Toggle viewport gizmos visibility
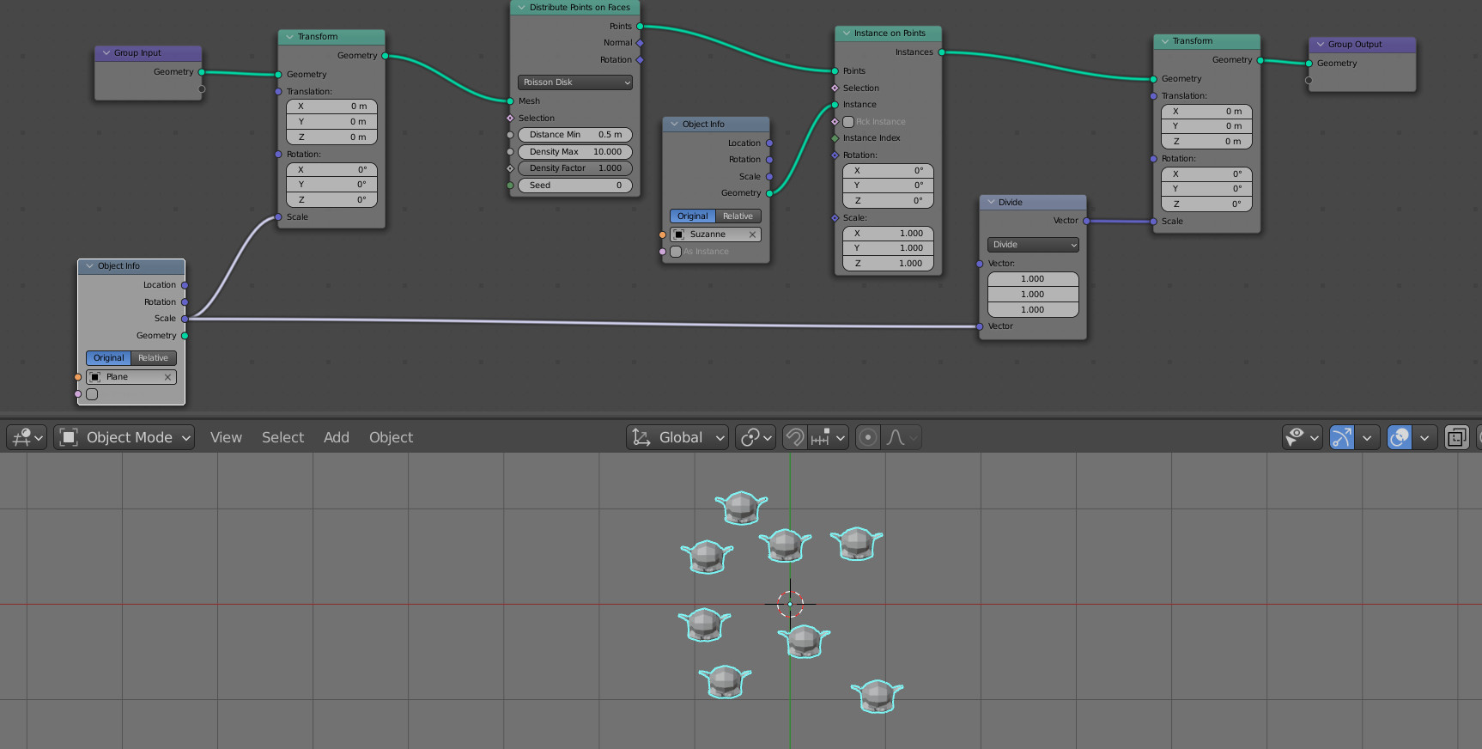Viewport: 1482px width, 749px height. 1341,437
